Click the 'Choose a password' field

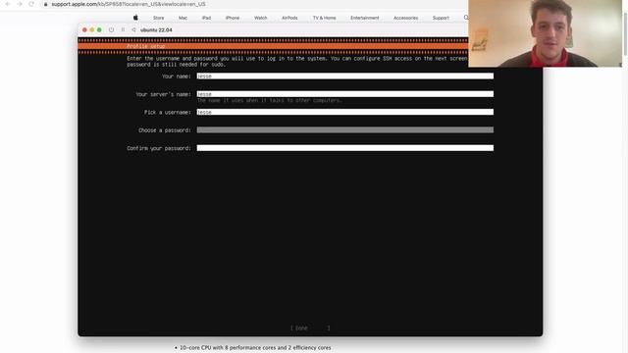(x=344, y=130)
